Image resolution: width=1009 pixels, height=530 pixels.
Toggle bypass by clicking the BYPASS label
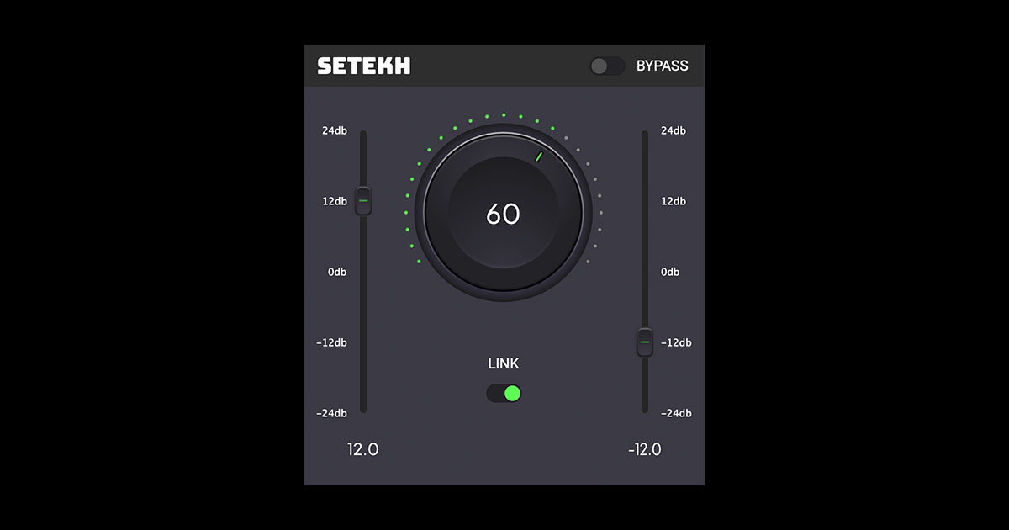coord(663,66)
